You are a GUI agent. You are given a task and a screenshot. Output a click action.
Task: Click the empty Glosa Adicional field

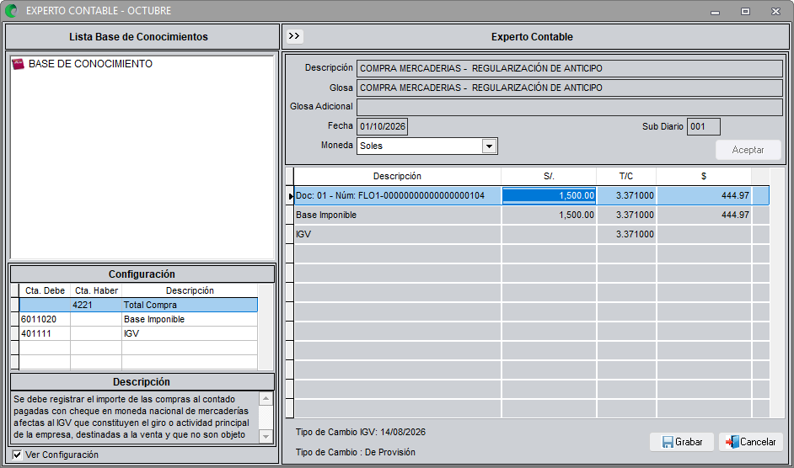[x=570, y=107]
